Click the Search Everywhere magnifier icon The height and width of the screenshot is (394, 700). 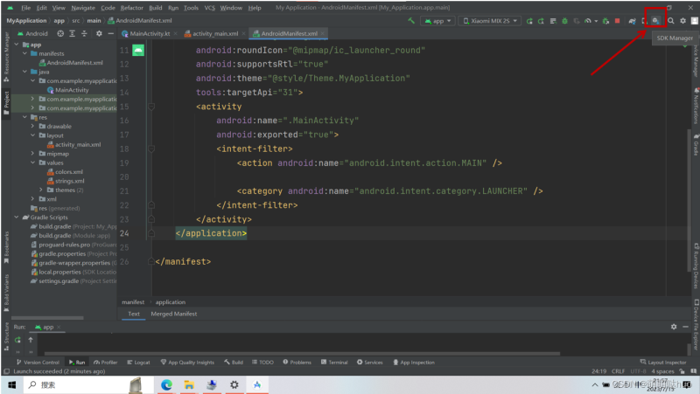pos(670,20)
